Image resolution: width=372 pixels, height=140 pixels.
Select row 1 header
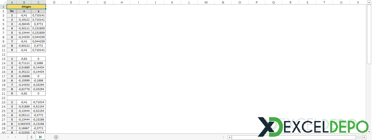[3, 7]
